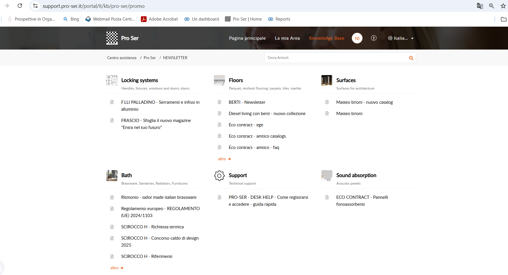The image size is (508, 275).
Task: Open the BERTI - Newsletter article
Action: (x=247, y=102)
